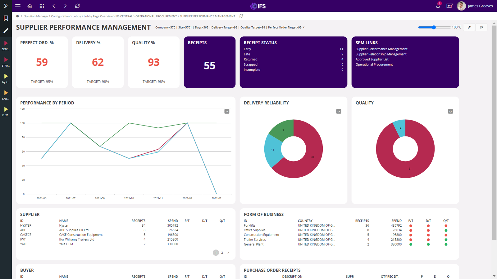The image size is (497, 279).
Task: Expand the left navigation panel chevrons
Action: click(6, 6)
